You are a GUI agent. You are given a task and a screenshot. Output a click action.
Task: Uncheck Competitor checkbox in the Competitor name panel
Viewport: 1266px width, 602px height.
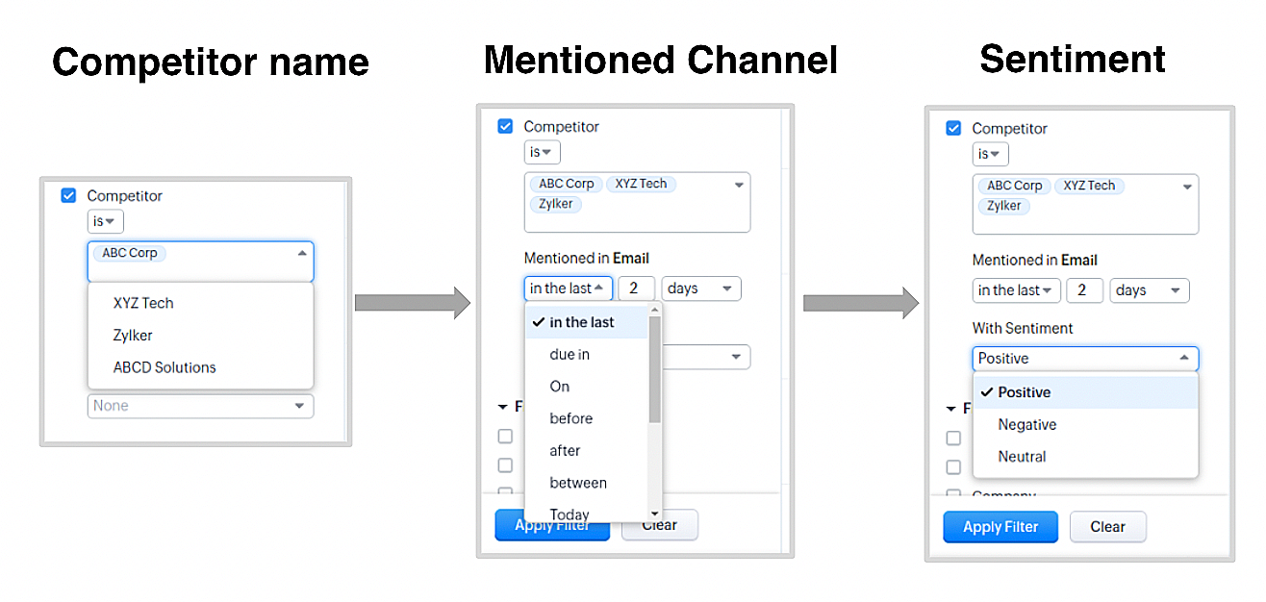(68, 195)
